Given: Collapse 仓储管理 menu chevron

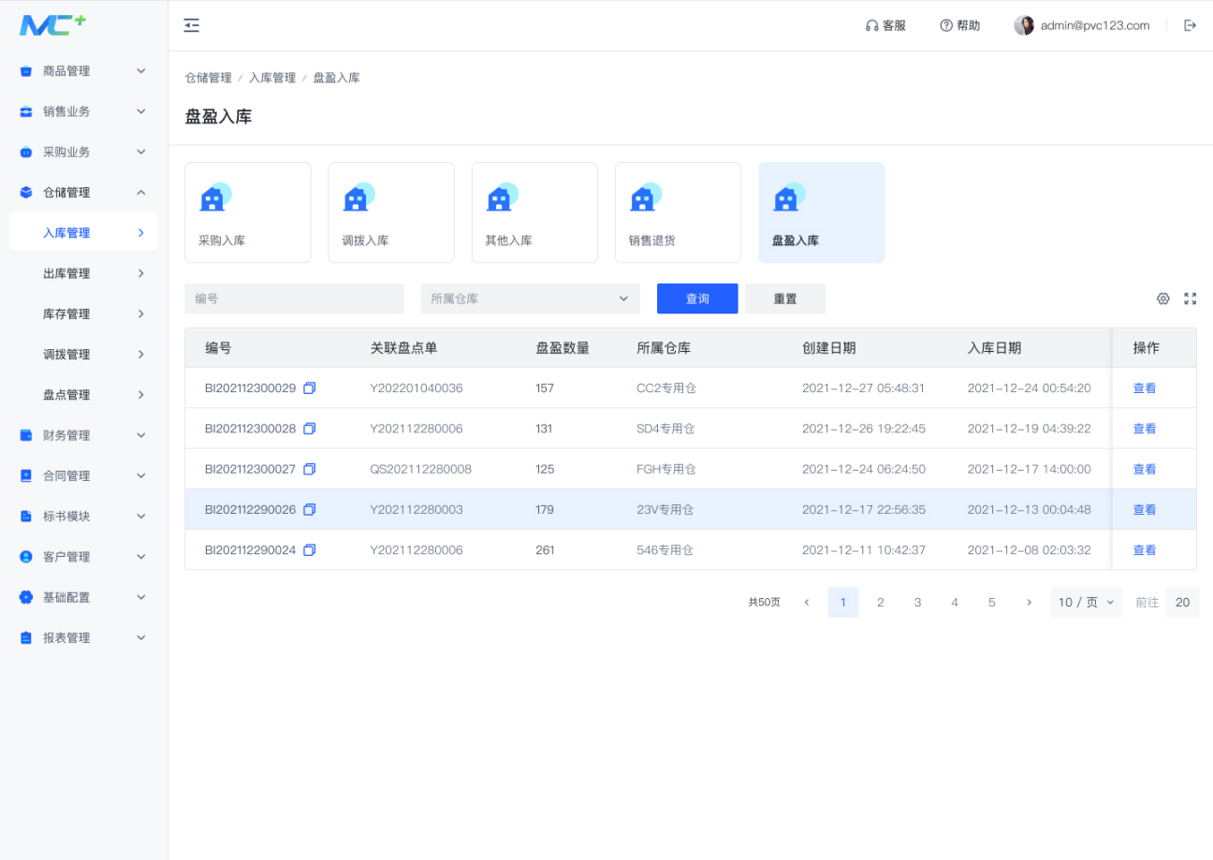Looking at the screenshot, I should pyautogui.click(x=141, y=192).
